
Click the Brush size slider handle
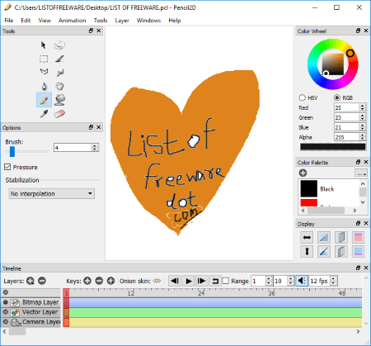click(x=12, y=151)
